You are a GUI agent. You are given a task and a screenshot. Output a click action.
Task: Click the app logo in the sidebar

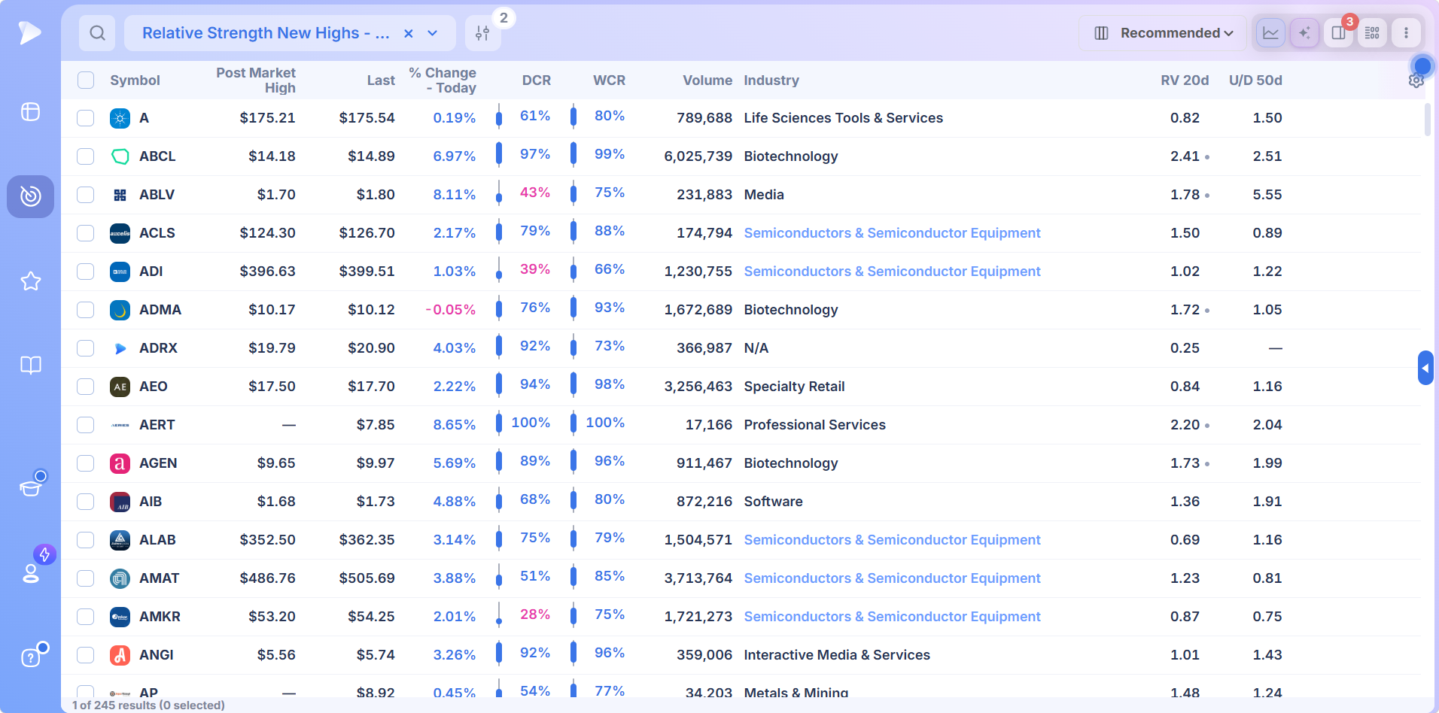pos(29,32)
